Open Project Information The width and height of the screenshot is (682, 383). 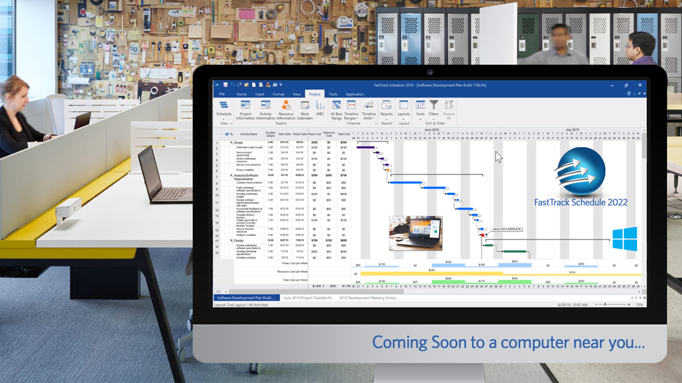pos(246,105)
